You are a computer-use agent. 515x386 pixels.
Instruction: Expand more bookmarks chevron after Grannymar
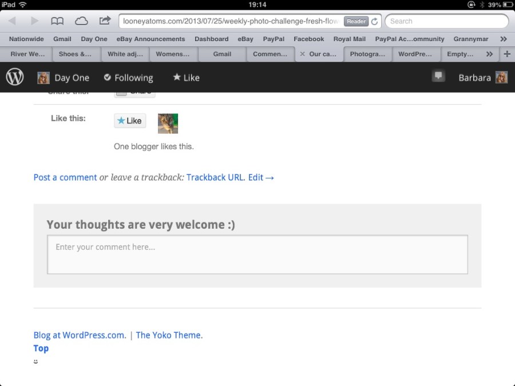[504, 39]
